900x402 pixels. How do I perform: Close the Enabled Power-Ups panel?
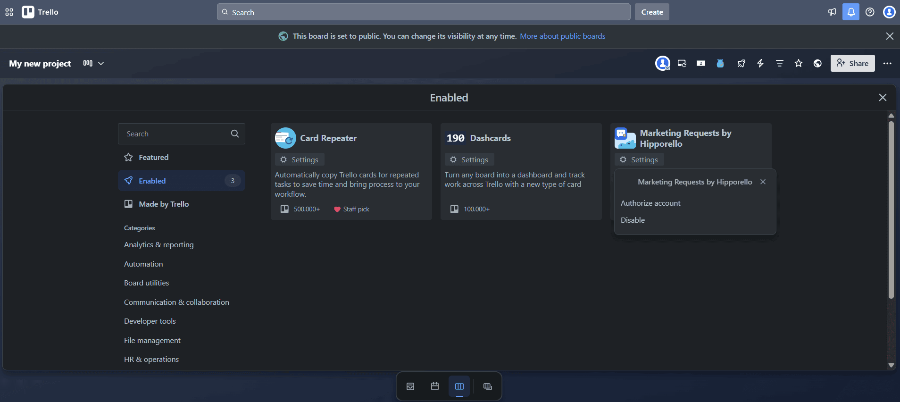coord(883,98)
